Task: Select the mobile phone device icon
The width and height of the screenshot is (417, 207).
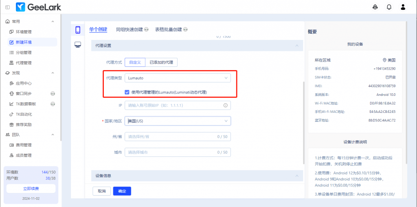Action: [78, 30]
